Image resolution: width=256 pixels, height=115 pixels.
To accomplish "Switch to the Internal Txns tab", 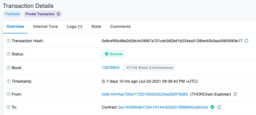I will (45, 26).
